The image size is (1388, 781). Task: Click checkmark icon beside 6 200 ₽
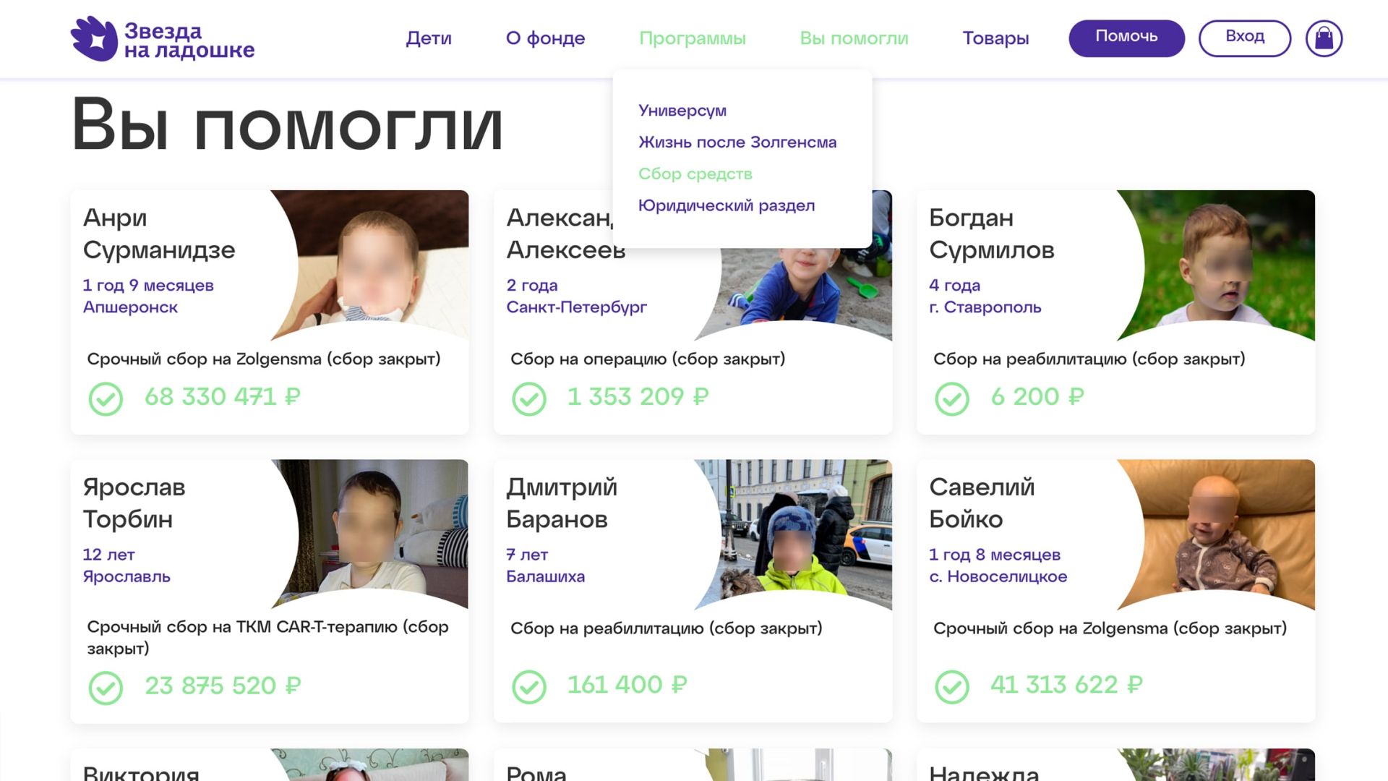tap(951, 398)
